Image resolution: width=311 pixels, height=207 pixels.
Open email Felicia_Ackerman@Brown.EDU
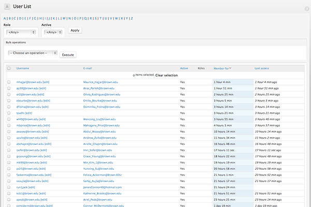pos(102,175)
